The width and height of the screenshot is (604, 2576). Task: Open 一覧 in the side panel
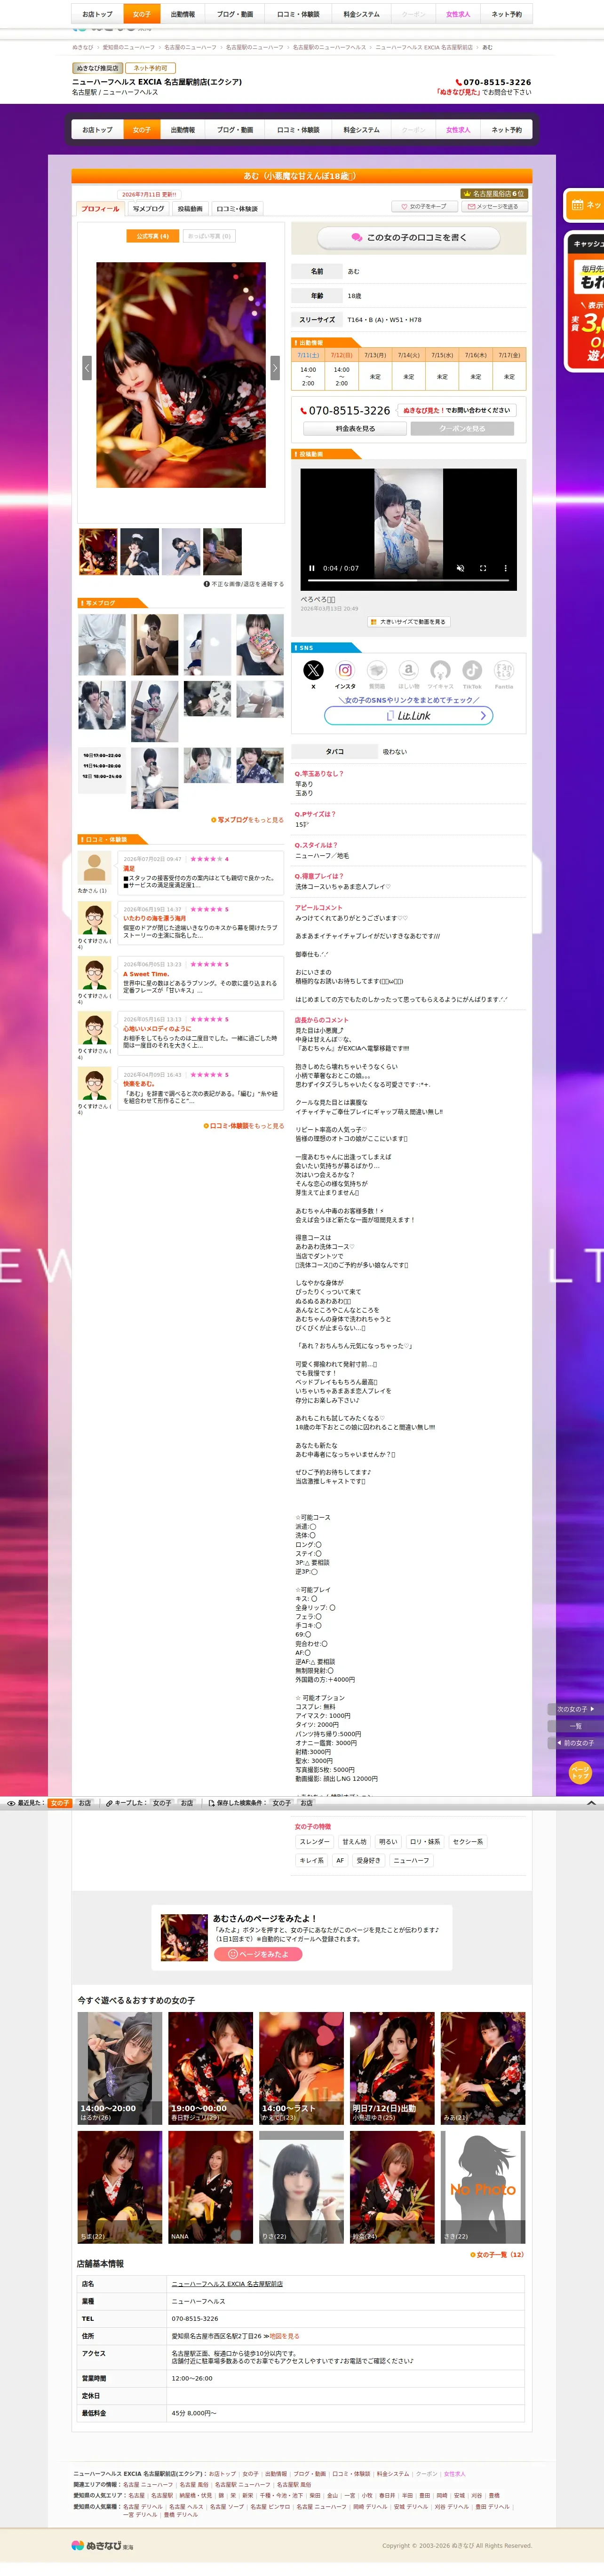pyautogui.click(x=576, y=1726)
